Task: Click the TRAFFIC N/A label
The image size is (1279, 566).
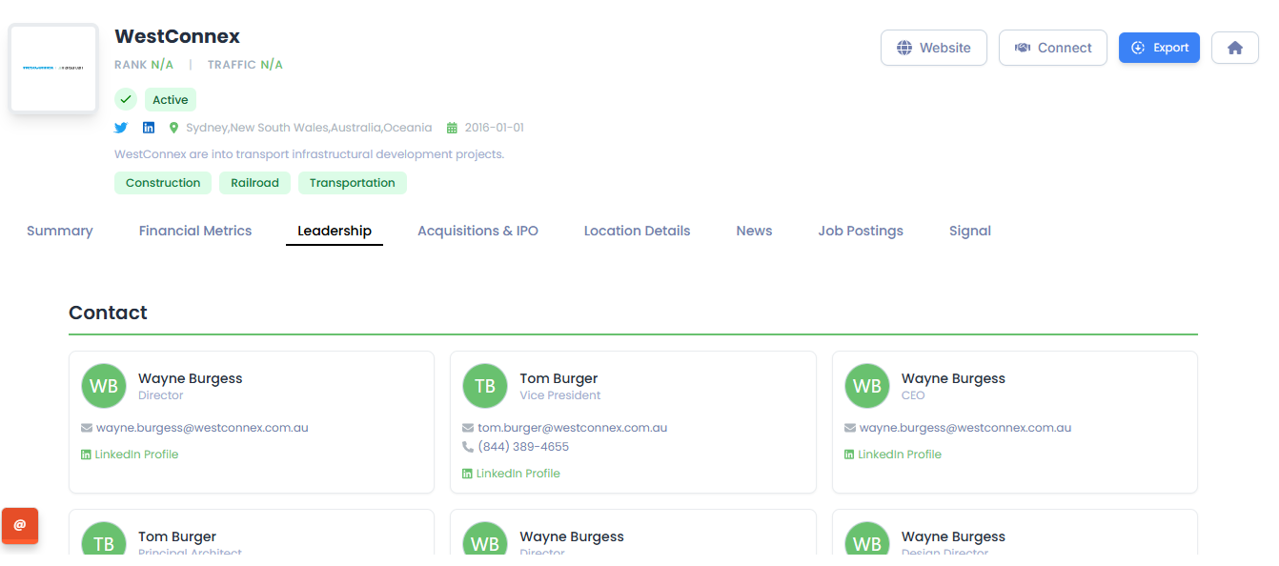Action: pos(245,65)
